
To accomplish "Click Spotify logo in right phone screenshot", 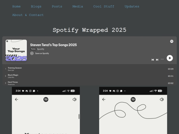I will pos(133,100).
